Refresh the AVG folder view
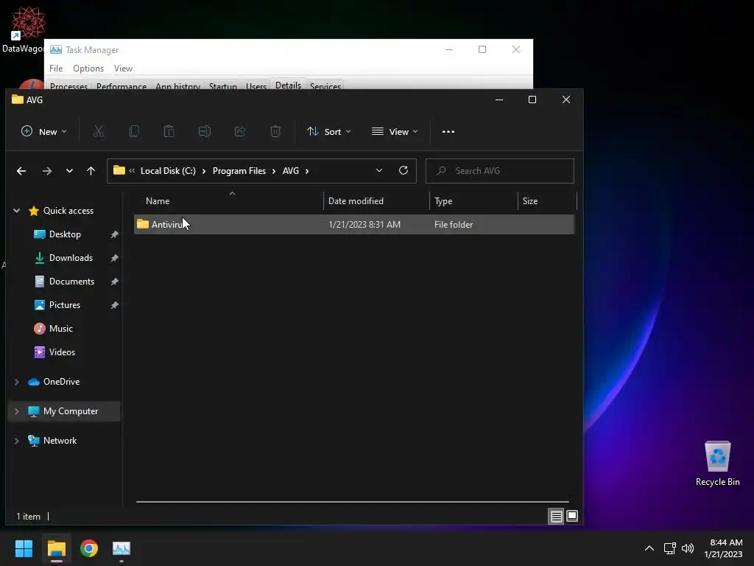The height and width of the screenshot is (566, 754). point(404,170)
